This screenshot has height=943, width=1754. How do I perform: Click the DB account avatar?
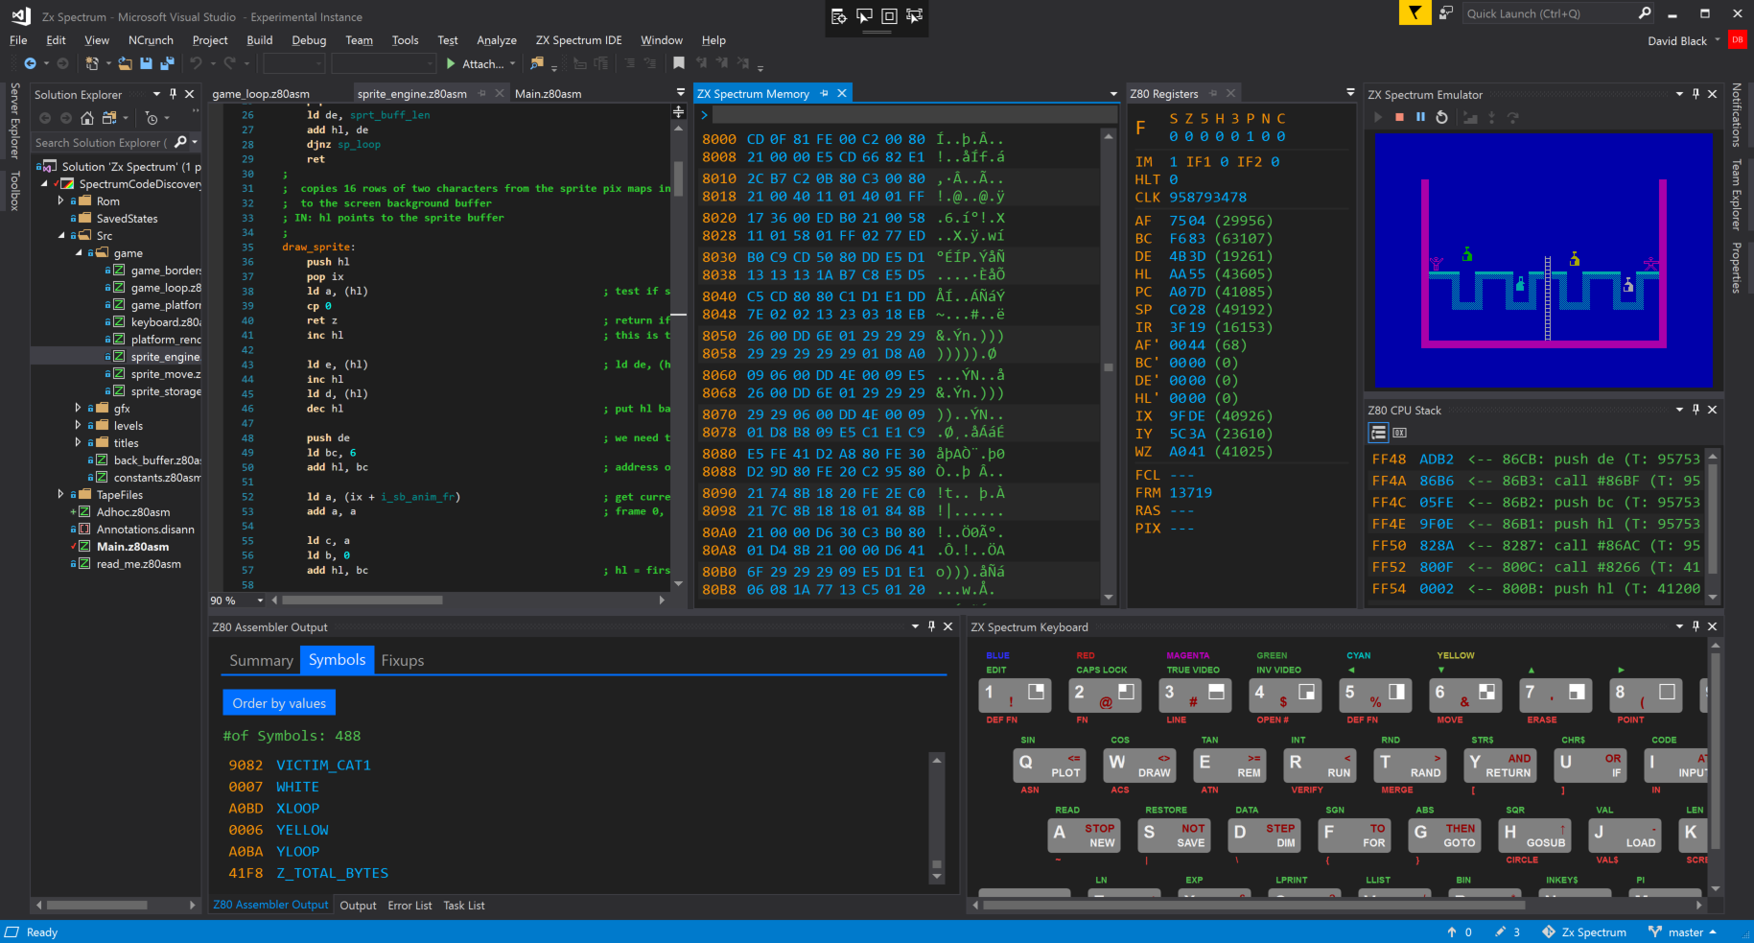coord(1737,39)
